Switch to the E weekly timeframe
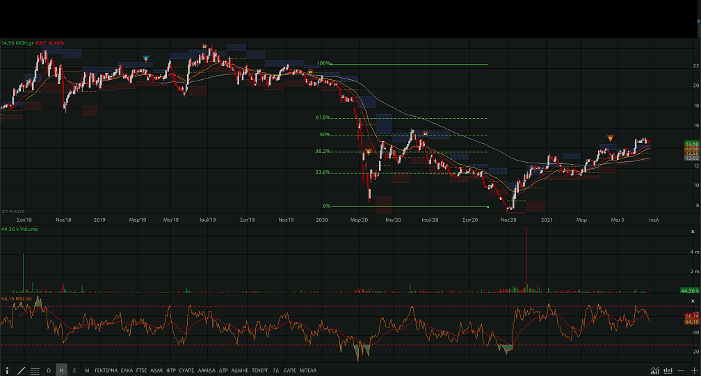Screen dimensions: 701x376 [x=74, y=370]
